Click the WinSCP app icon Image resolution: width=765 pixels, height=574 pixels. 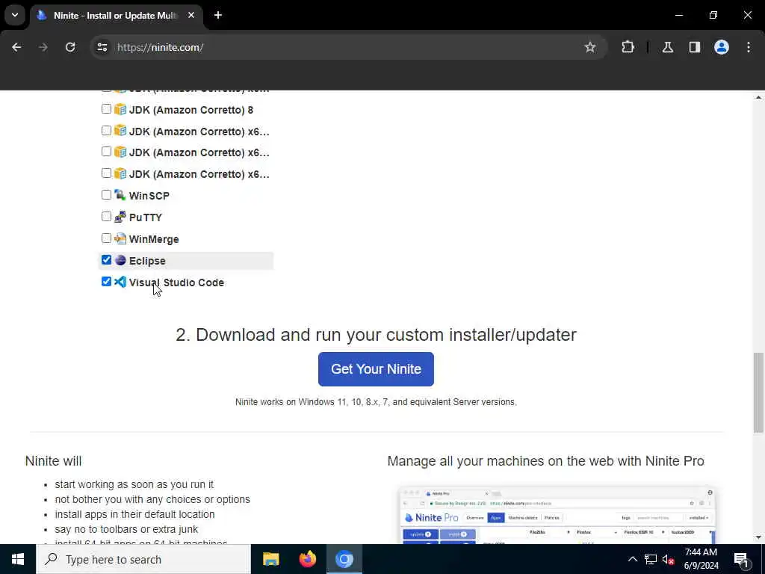pyautogui.click(x=120, y=195)
